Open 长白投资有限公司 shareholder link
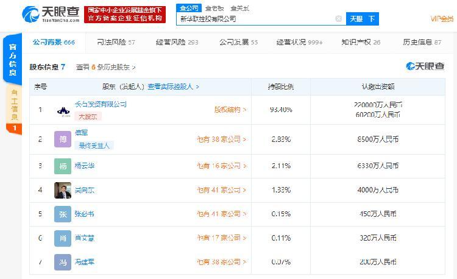The height and width of the screenshot is (279, 457). coord(101,104)
